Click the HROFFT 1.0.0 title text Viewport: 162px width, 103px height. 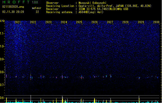click(20, 2)
